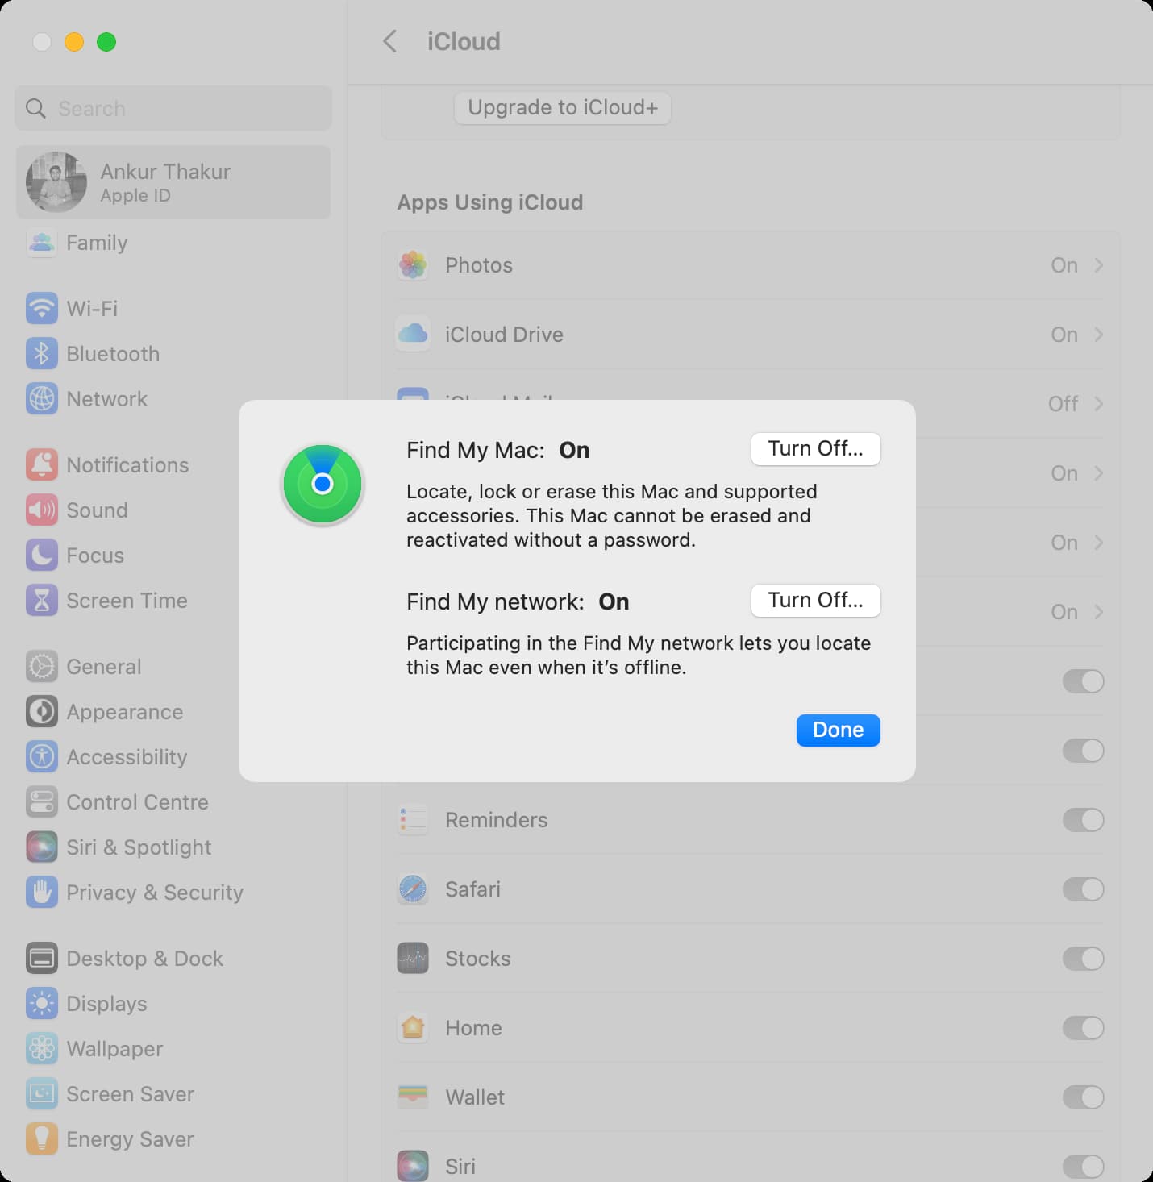Expand the row chevron marked Off
1153x1182 pixels.
[1098, 404]
